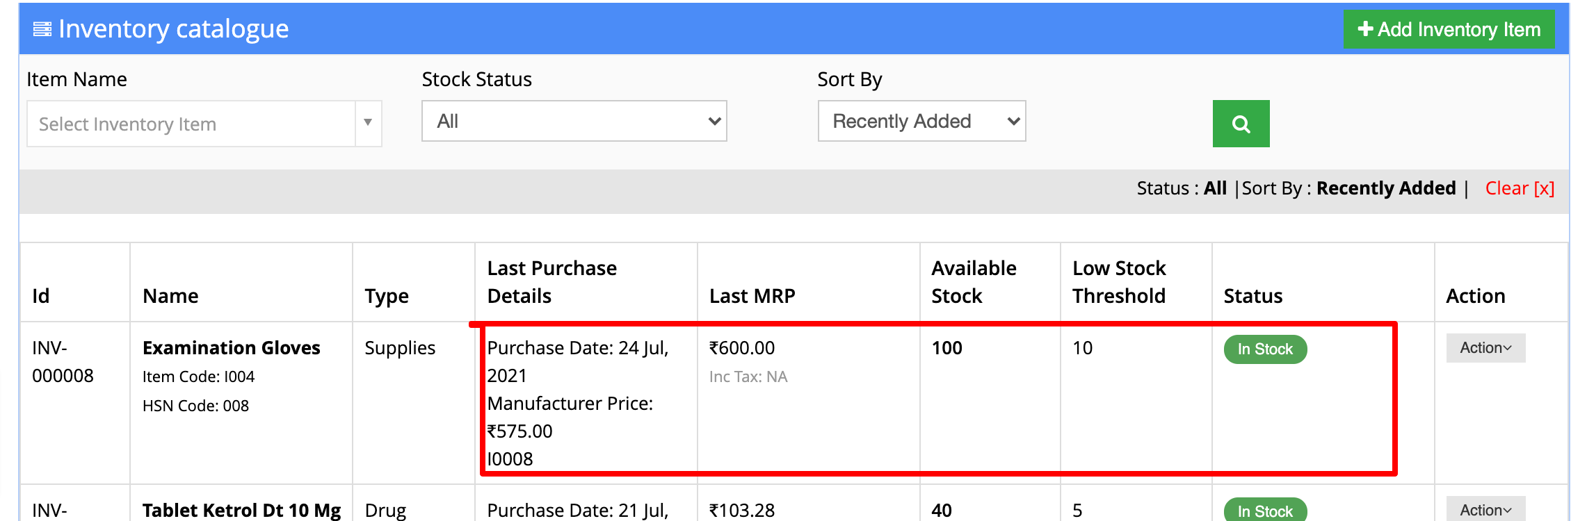The width and height of the screenshot is (1587, 521).
Task: Click the Tablet Ketrol Dt 10 Mg name
Action: point(241,511)
